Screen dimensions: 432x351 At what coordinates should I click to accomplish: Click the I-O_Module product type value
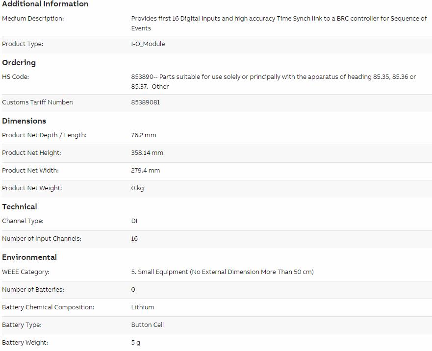coord(148,44)
